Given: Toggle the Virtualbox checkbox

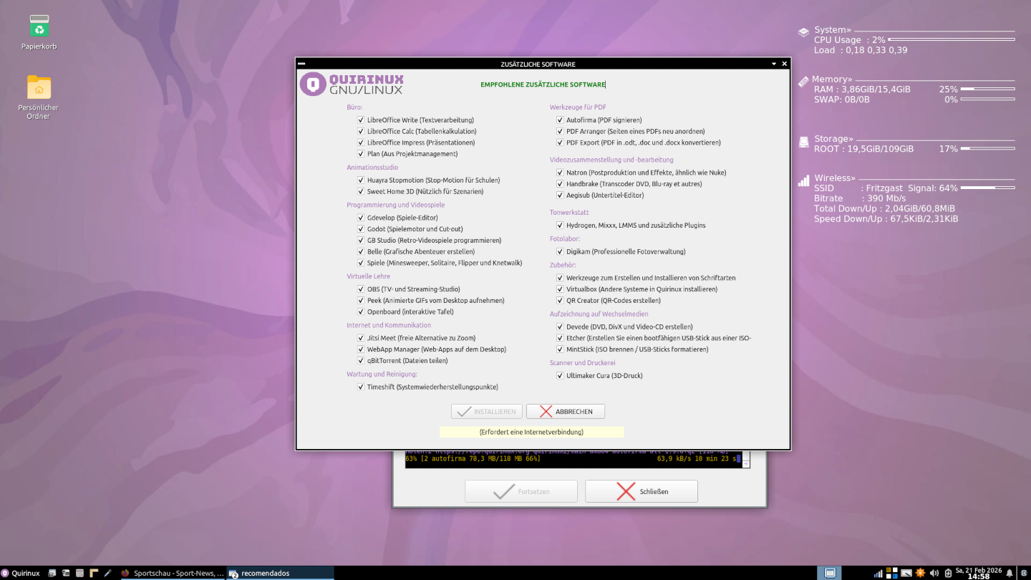Looking at the screenshot, I should click(x=560, y=289).
